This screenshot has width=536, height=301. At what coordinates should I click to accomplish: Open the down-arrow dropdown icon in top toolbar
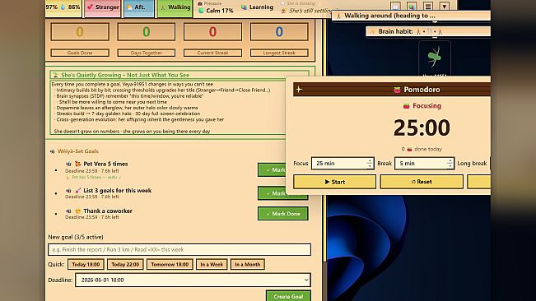444,6
